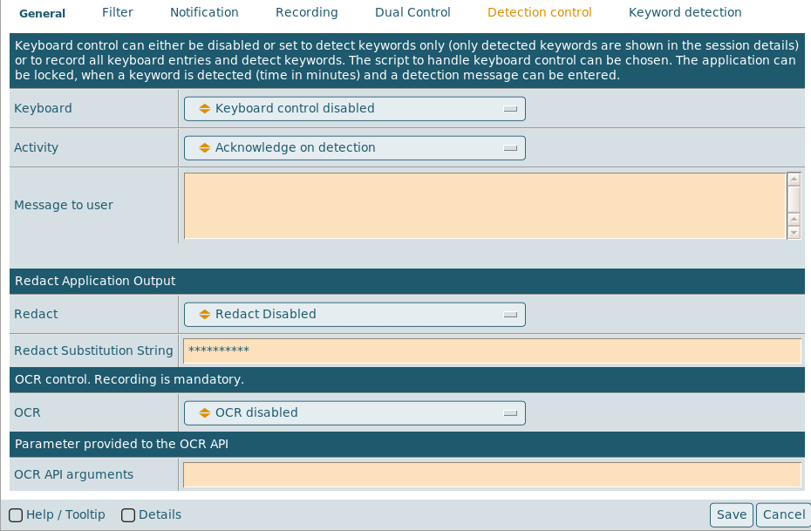Select the Detection control tab
The image size is (811, 531).
539,13
